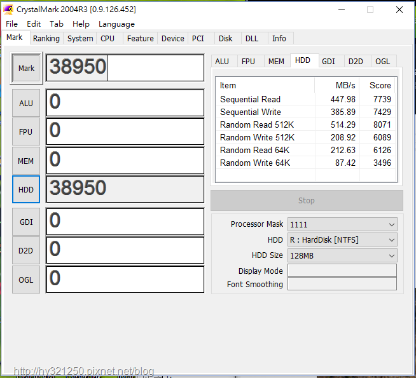Click the Score column header
The image size is (416, 378).
point(377,85)
